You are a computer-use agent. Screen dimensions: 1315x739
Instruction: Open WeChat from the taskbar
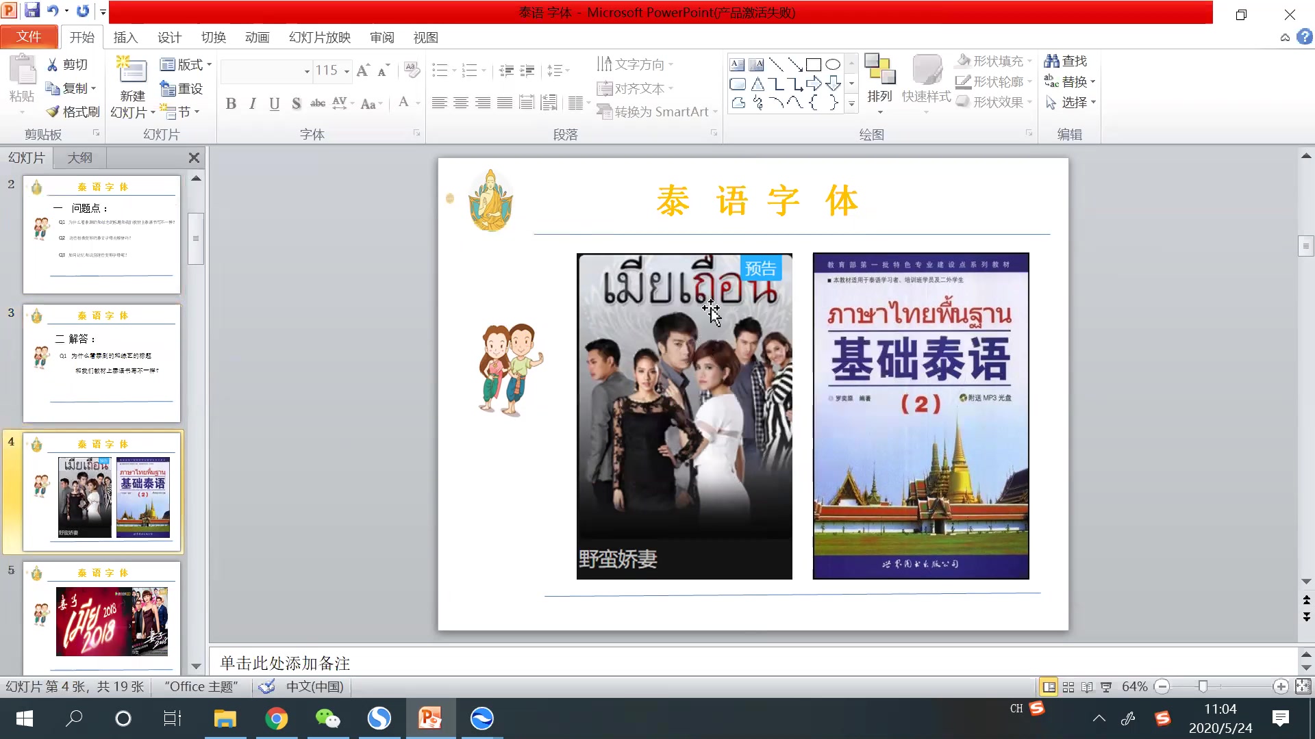click(327, 718)
